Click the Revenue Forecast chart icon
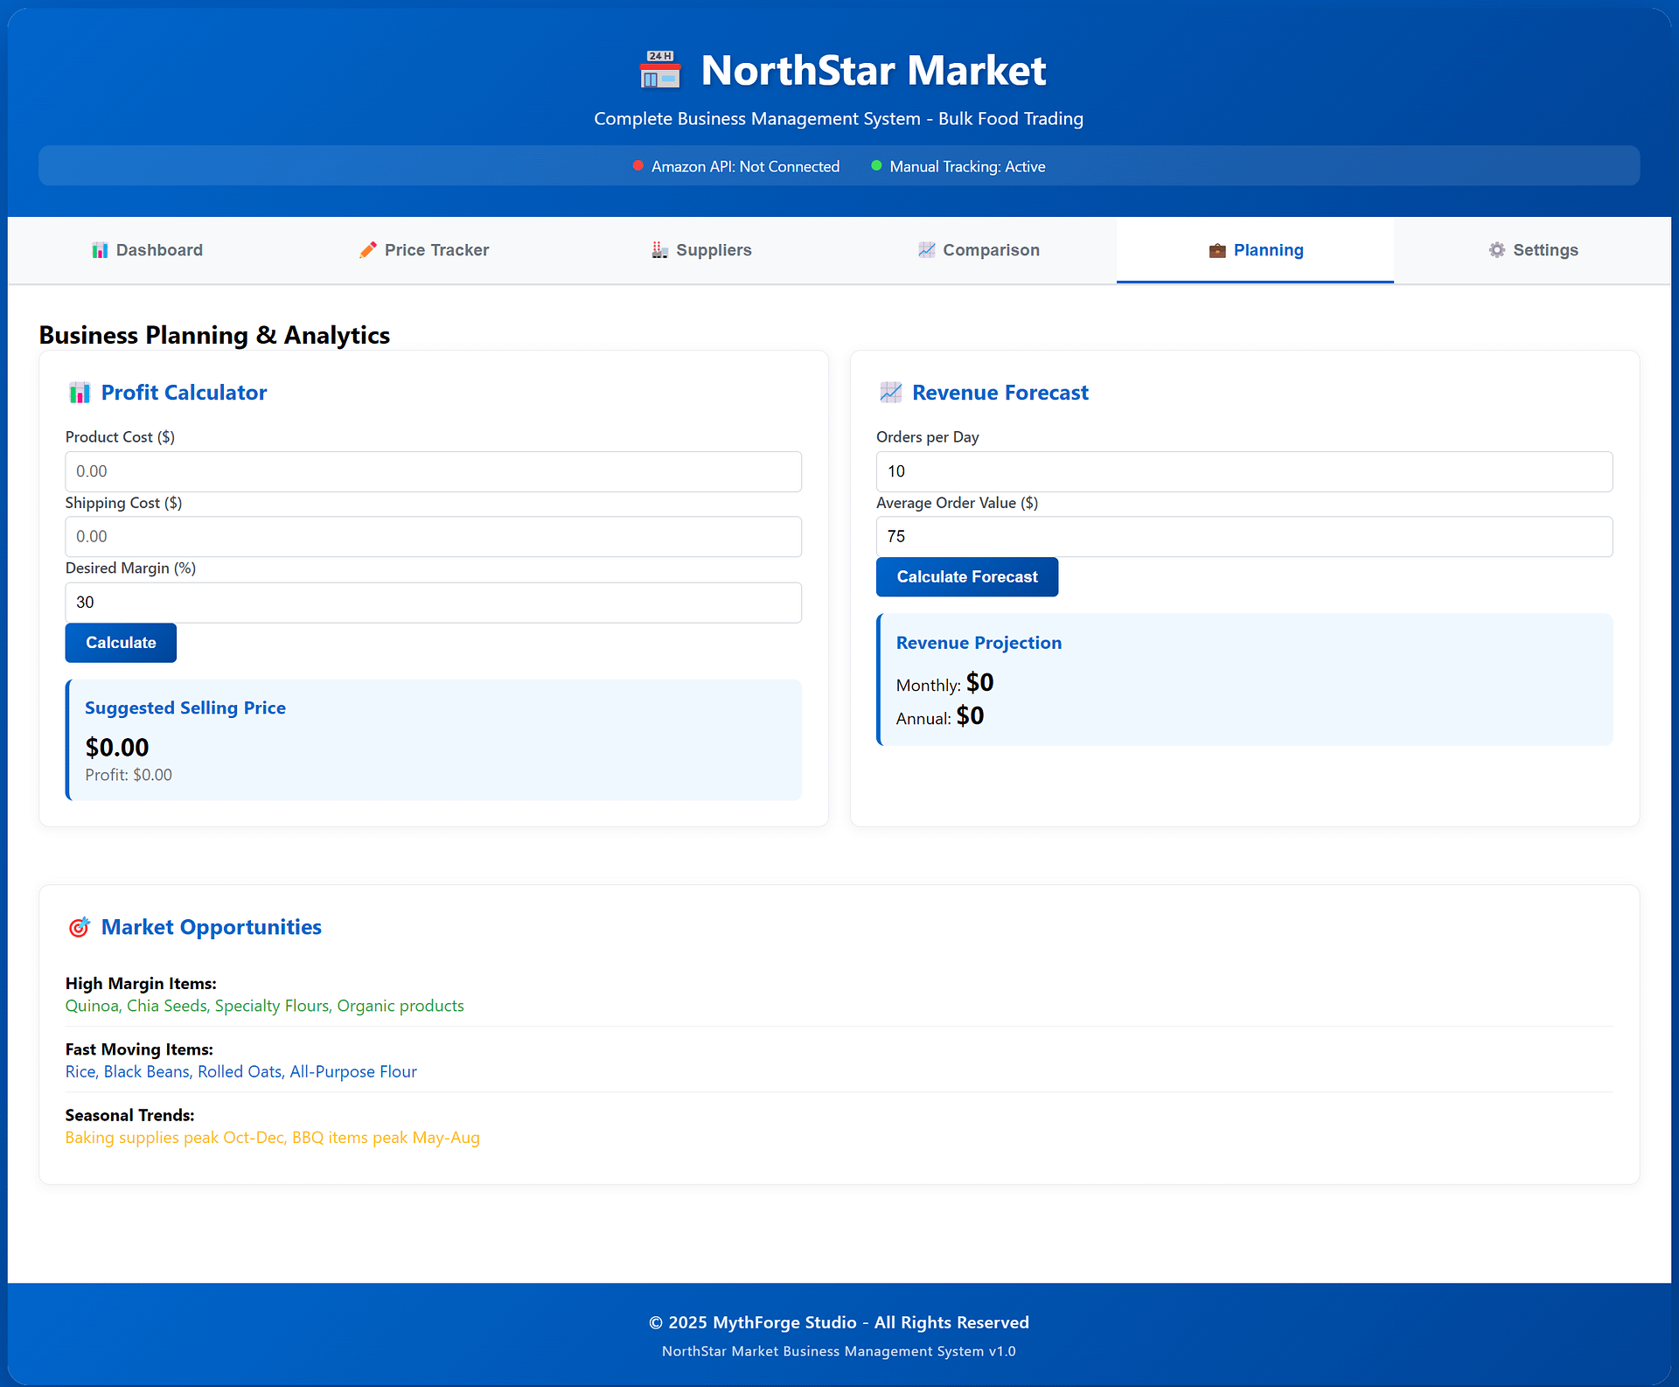Viewport: 1679px width, 1387px height. pos(890,393)
